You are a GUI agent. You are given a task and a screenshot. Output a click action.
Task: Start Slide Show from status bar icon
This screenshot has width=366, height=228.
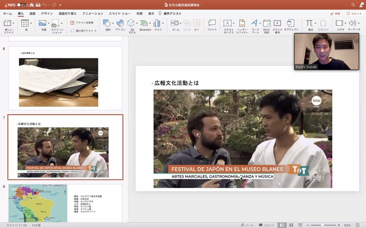300,225
